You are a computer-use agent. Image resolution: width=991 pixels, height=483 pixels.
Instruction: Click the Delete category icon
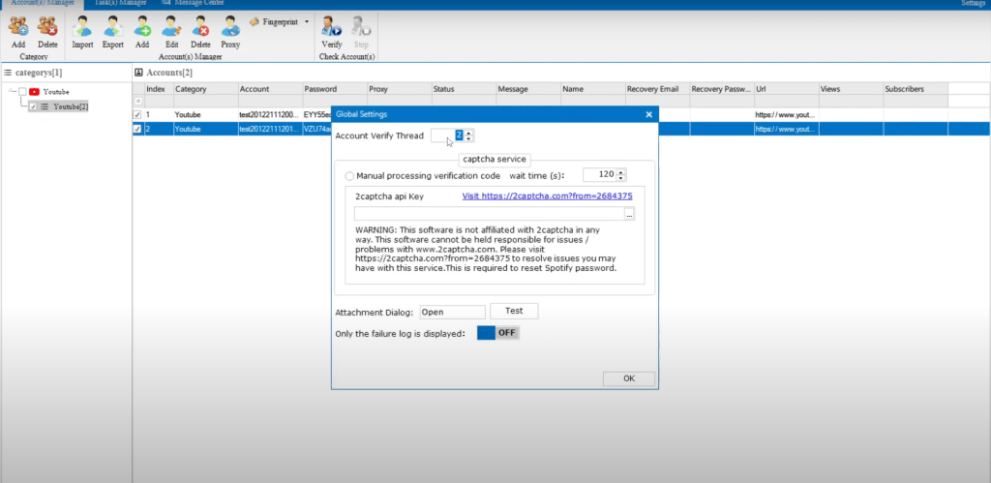(x=47, y=27)
